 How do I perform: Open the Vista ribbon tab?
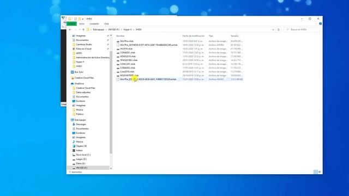[x=106, y=24]
